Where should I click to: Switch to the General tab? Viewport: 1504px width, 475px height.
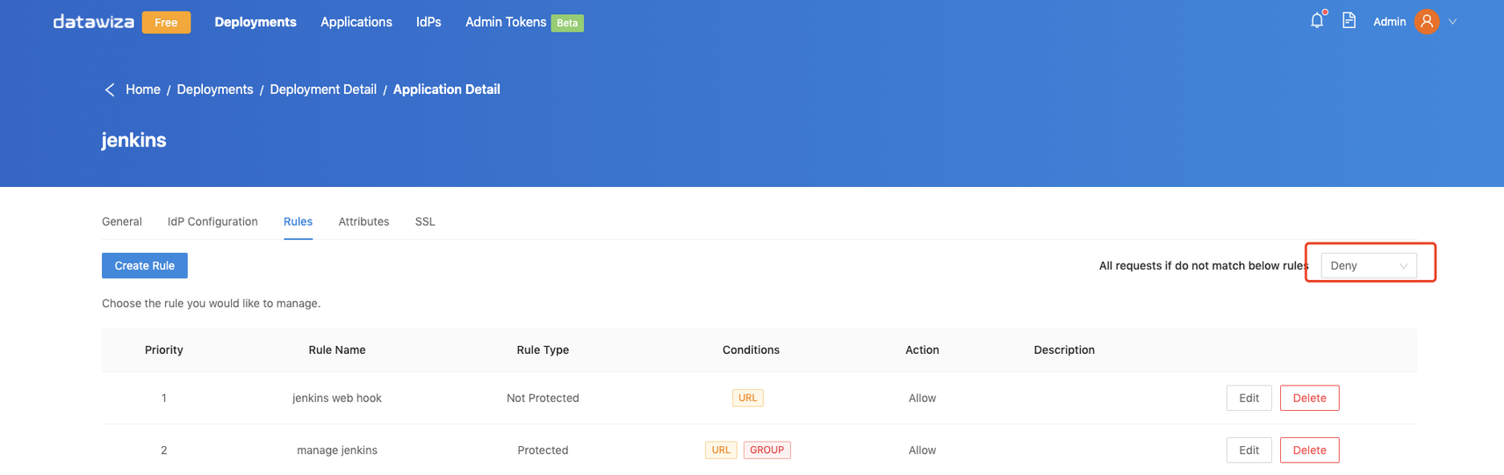(122, 221)
